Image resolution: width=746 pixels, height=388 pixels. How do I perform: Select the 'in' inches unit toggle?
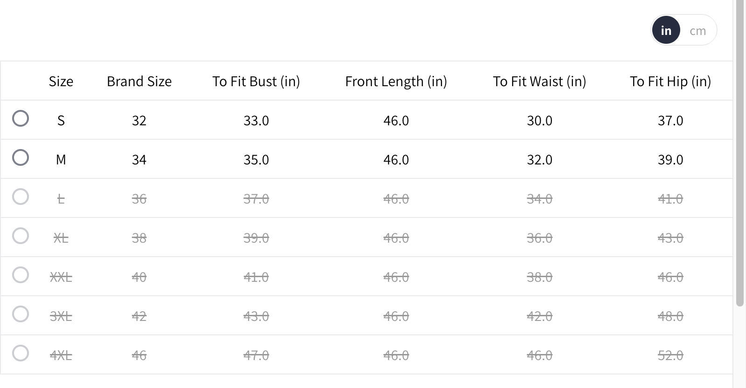pos(666,31)
